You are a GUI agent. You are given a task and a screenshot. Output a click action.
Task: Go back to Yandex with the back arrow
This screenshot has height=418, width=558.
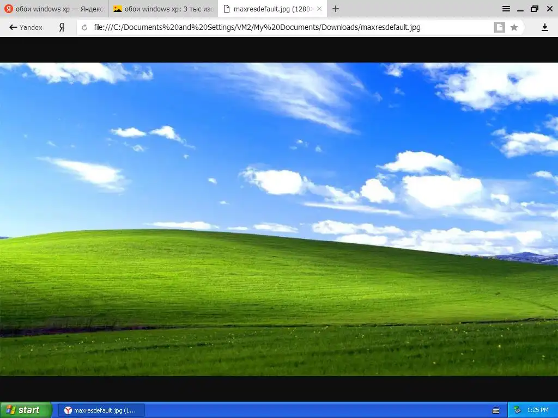coord(26,27)
